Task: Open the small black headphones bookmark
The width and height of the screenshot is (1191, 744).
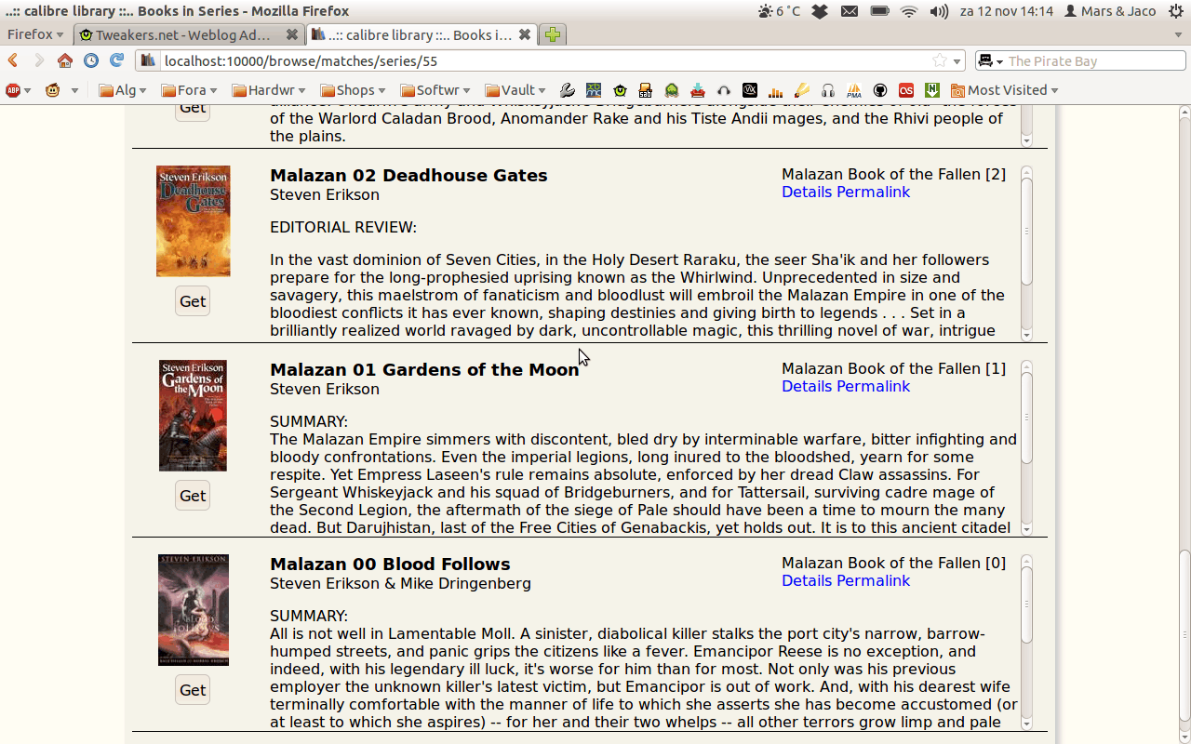Action: pyautogui.click(x=724, y=90)
